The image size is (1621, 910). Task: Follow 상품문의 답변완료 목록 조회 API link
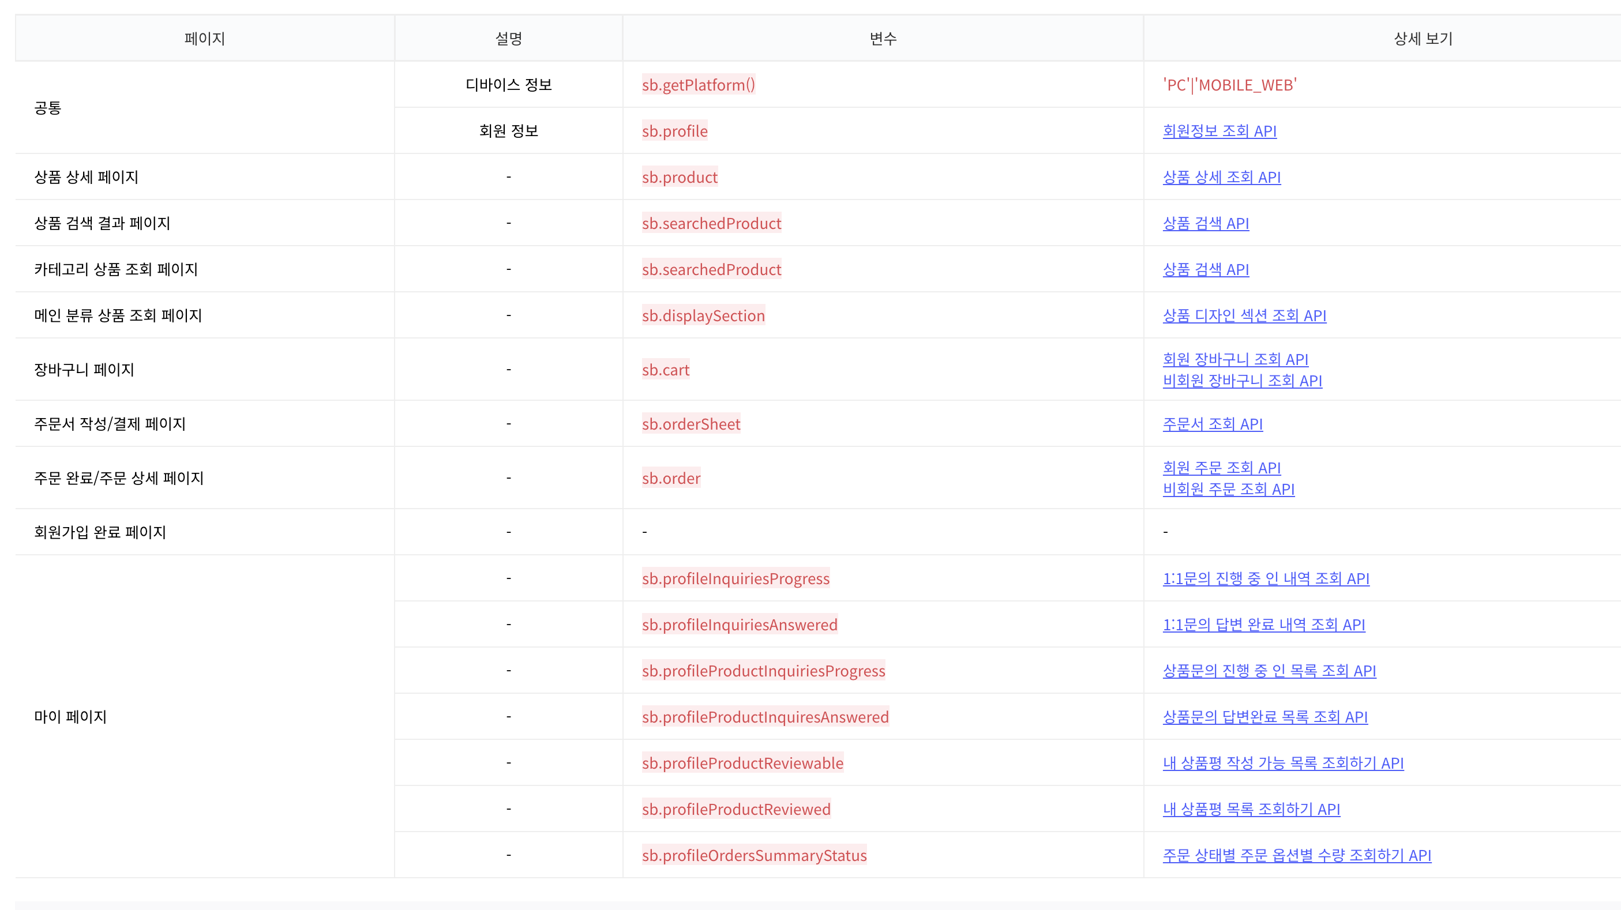click(1264, 717)
